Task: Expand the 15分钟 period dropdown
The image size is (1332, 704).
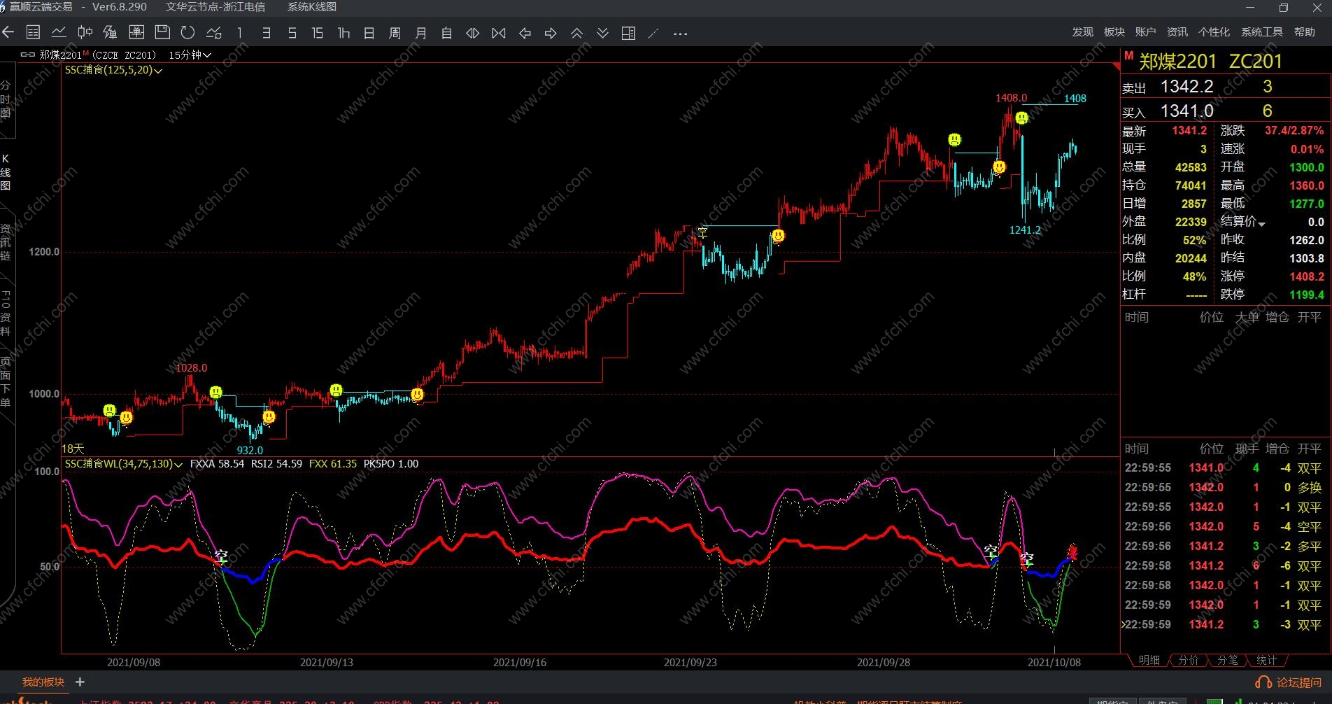Action: pos(190,55)
